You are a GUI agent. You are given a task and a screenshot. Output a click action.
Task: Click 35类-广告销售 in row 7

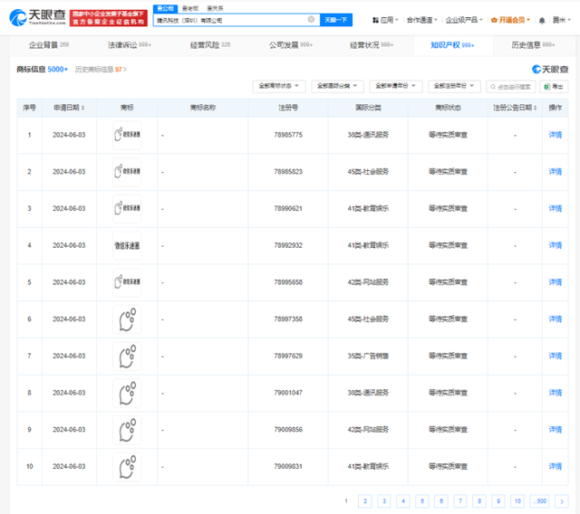coord(368,357)
